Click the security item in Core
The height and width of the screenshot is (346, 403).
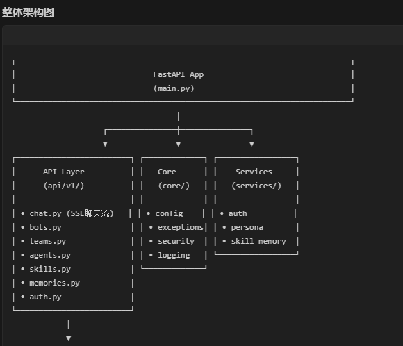[176, 241]
